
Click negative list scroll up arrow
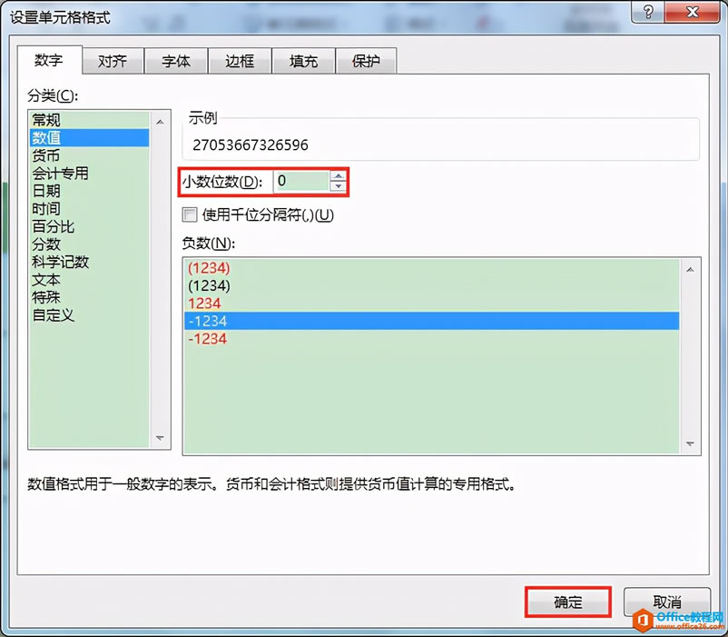pos(690,270)
